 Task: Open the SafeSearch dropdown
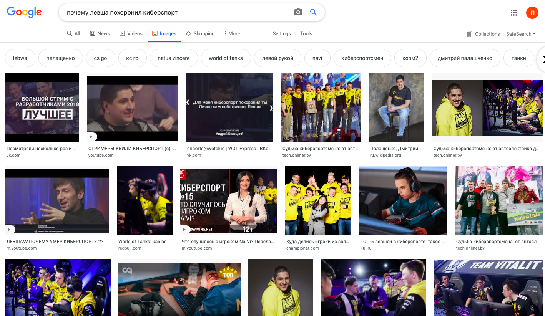point(521,34)
